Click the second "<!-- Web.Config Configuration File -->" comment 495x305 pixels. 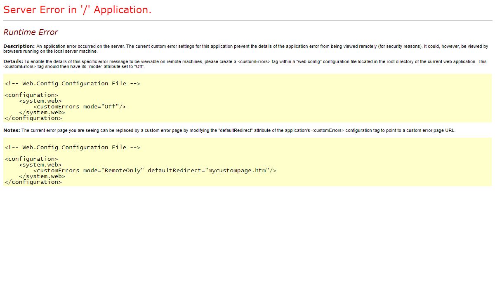click(x=73, y=147)
